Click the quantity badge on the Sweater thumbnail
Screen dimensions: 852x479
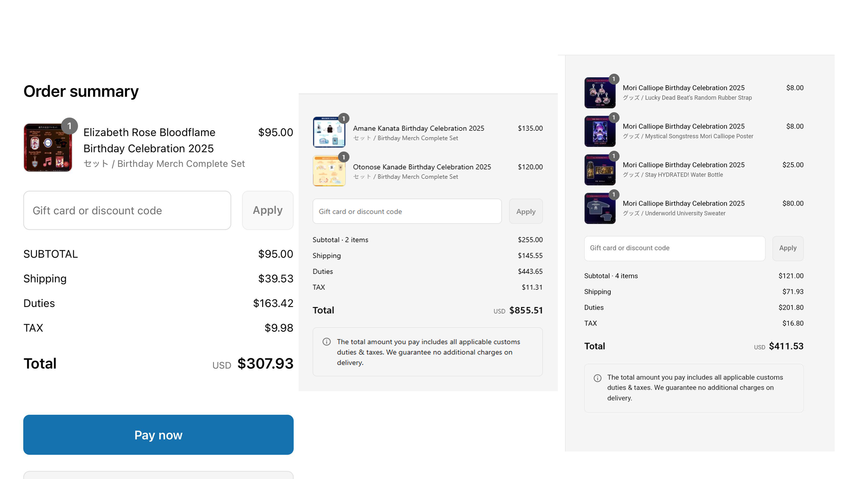tap(614, 195)
